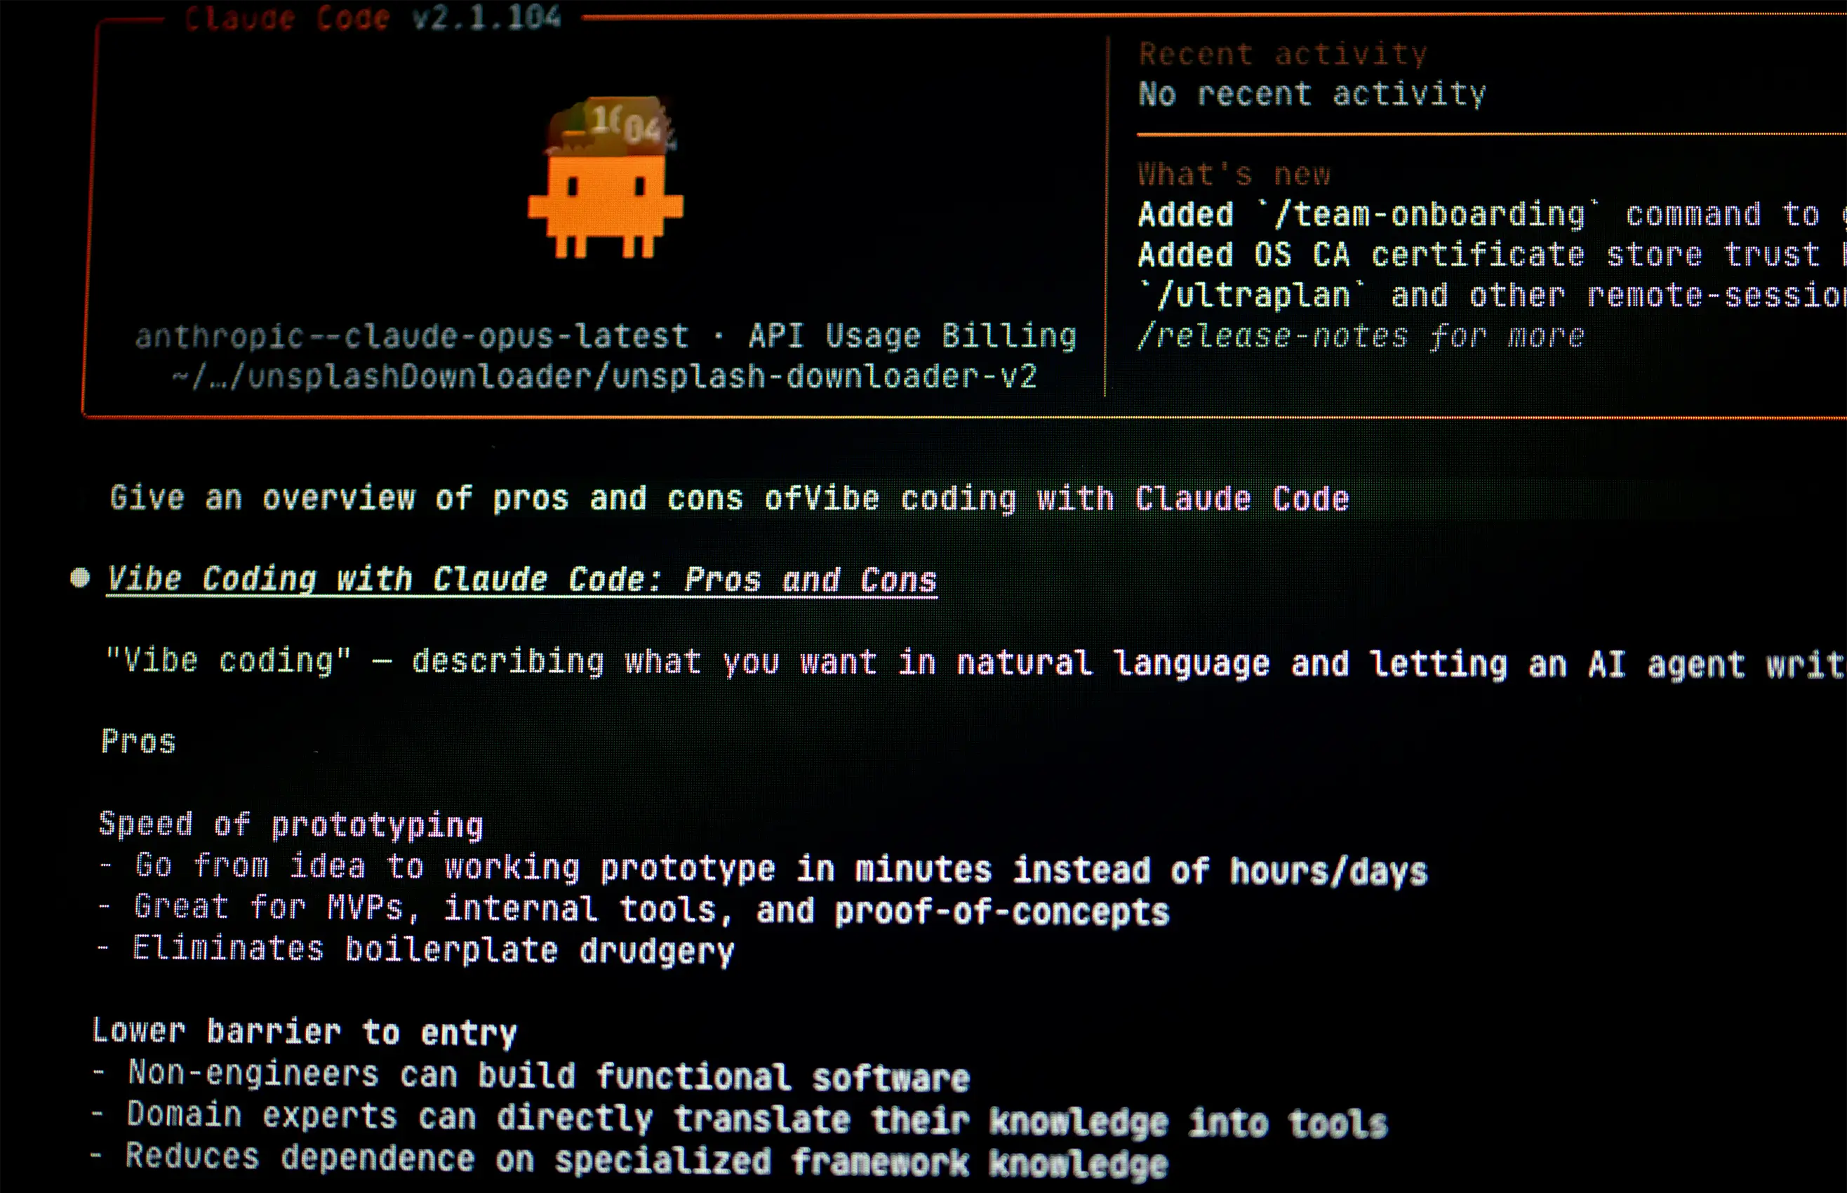Select the "Speed of prototyping" subheading
1847x1193 pixels.
point(291,825)
